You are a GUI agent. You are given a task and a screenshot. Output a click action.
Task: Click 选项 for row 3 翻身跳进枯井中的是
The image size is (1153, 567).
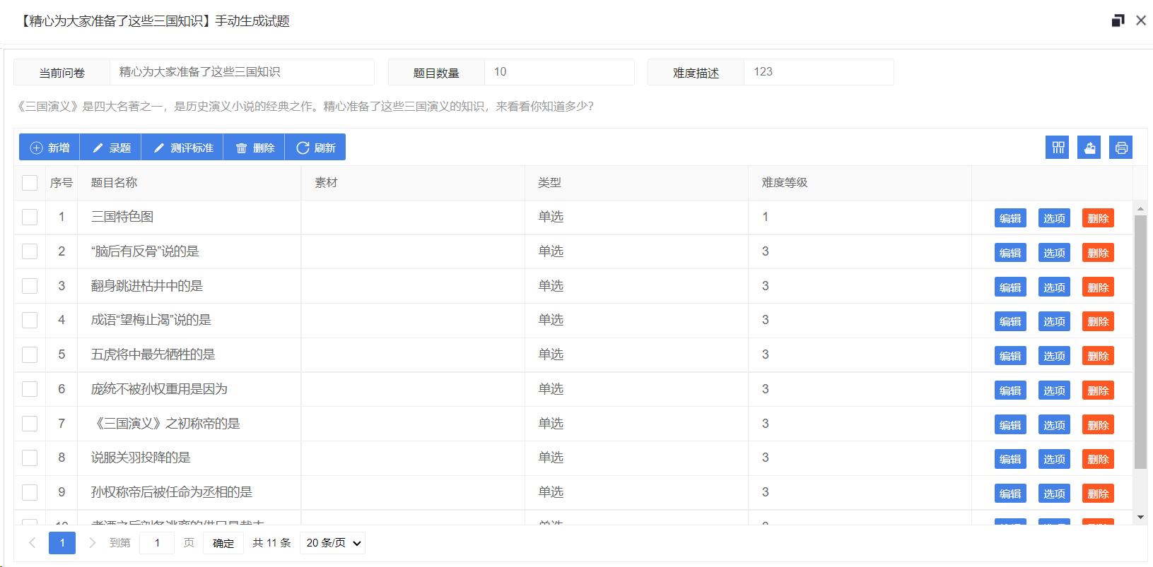(1054, 287)
